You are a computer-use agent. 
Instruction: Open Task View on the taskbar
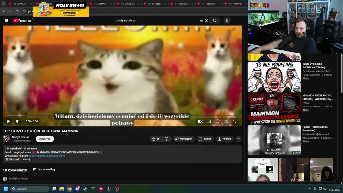coord(54,189)
